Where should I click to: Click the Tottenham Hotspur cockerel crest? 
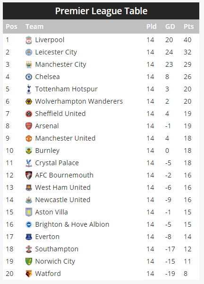tap(29, 89)
